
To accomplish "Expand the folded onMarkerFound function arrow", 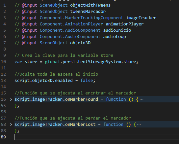I will pos(11,99).
